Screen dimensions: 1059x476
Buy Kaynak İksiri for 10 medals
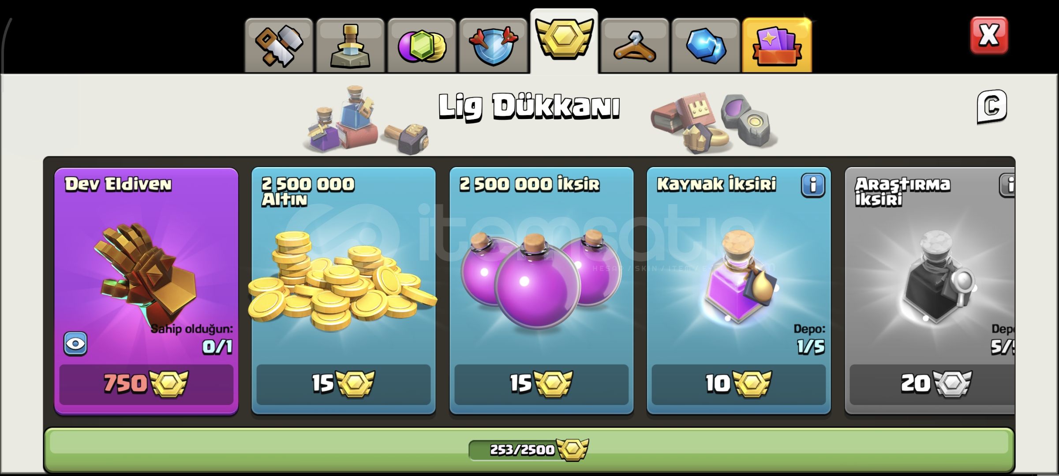pos(738,384)
